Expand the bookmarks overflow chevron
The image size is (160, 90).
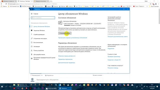[x=147, y=6]
